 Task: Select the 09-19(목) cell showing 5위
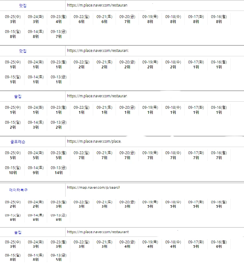pos(150,204)
